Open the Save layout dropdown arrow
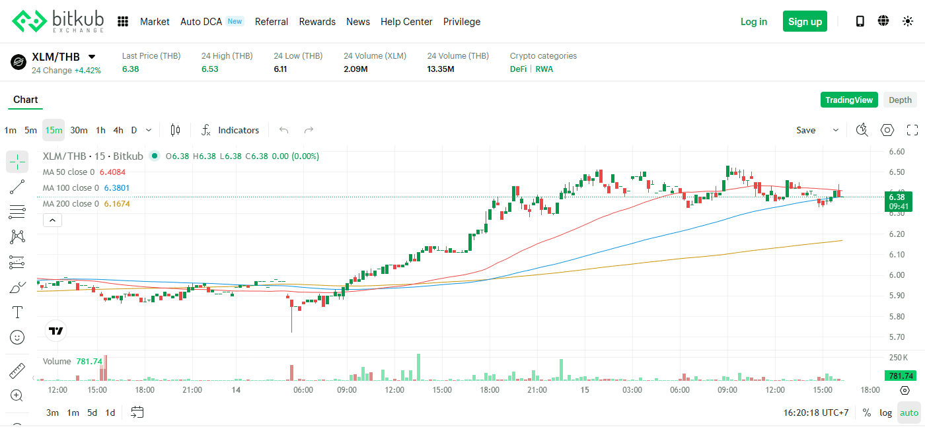This screenshot has height=429, width=925. coord(836,130)
